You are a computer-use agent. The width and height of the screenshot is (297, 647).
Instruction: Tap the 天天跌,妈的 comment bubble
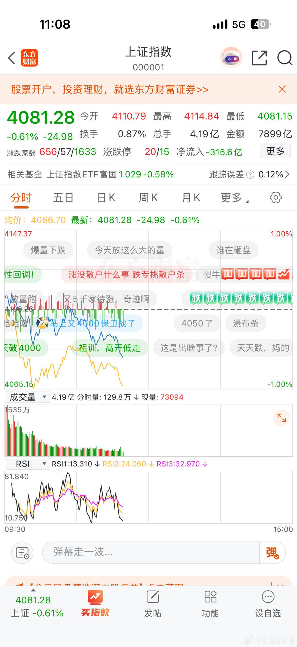point(261,348)
